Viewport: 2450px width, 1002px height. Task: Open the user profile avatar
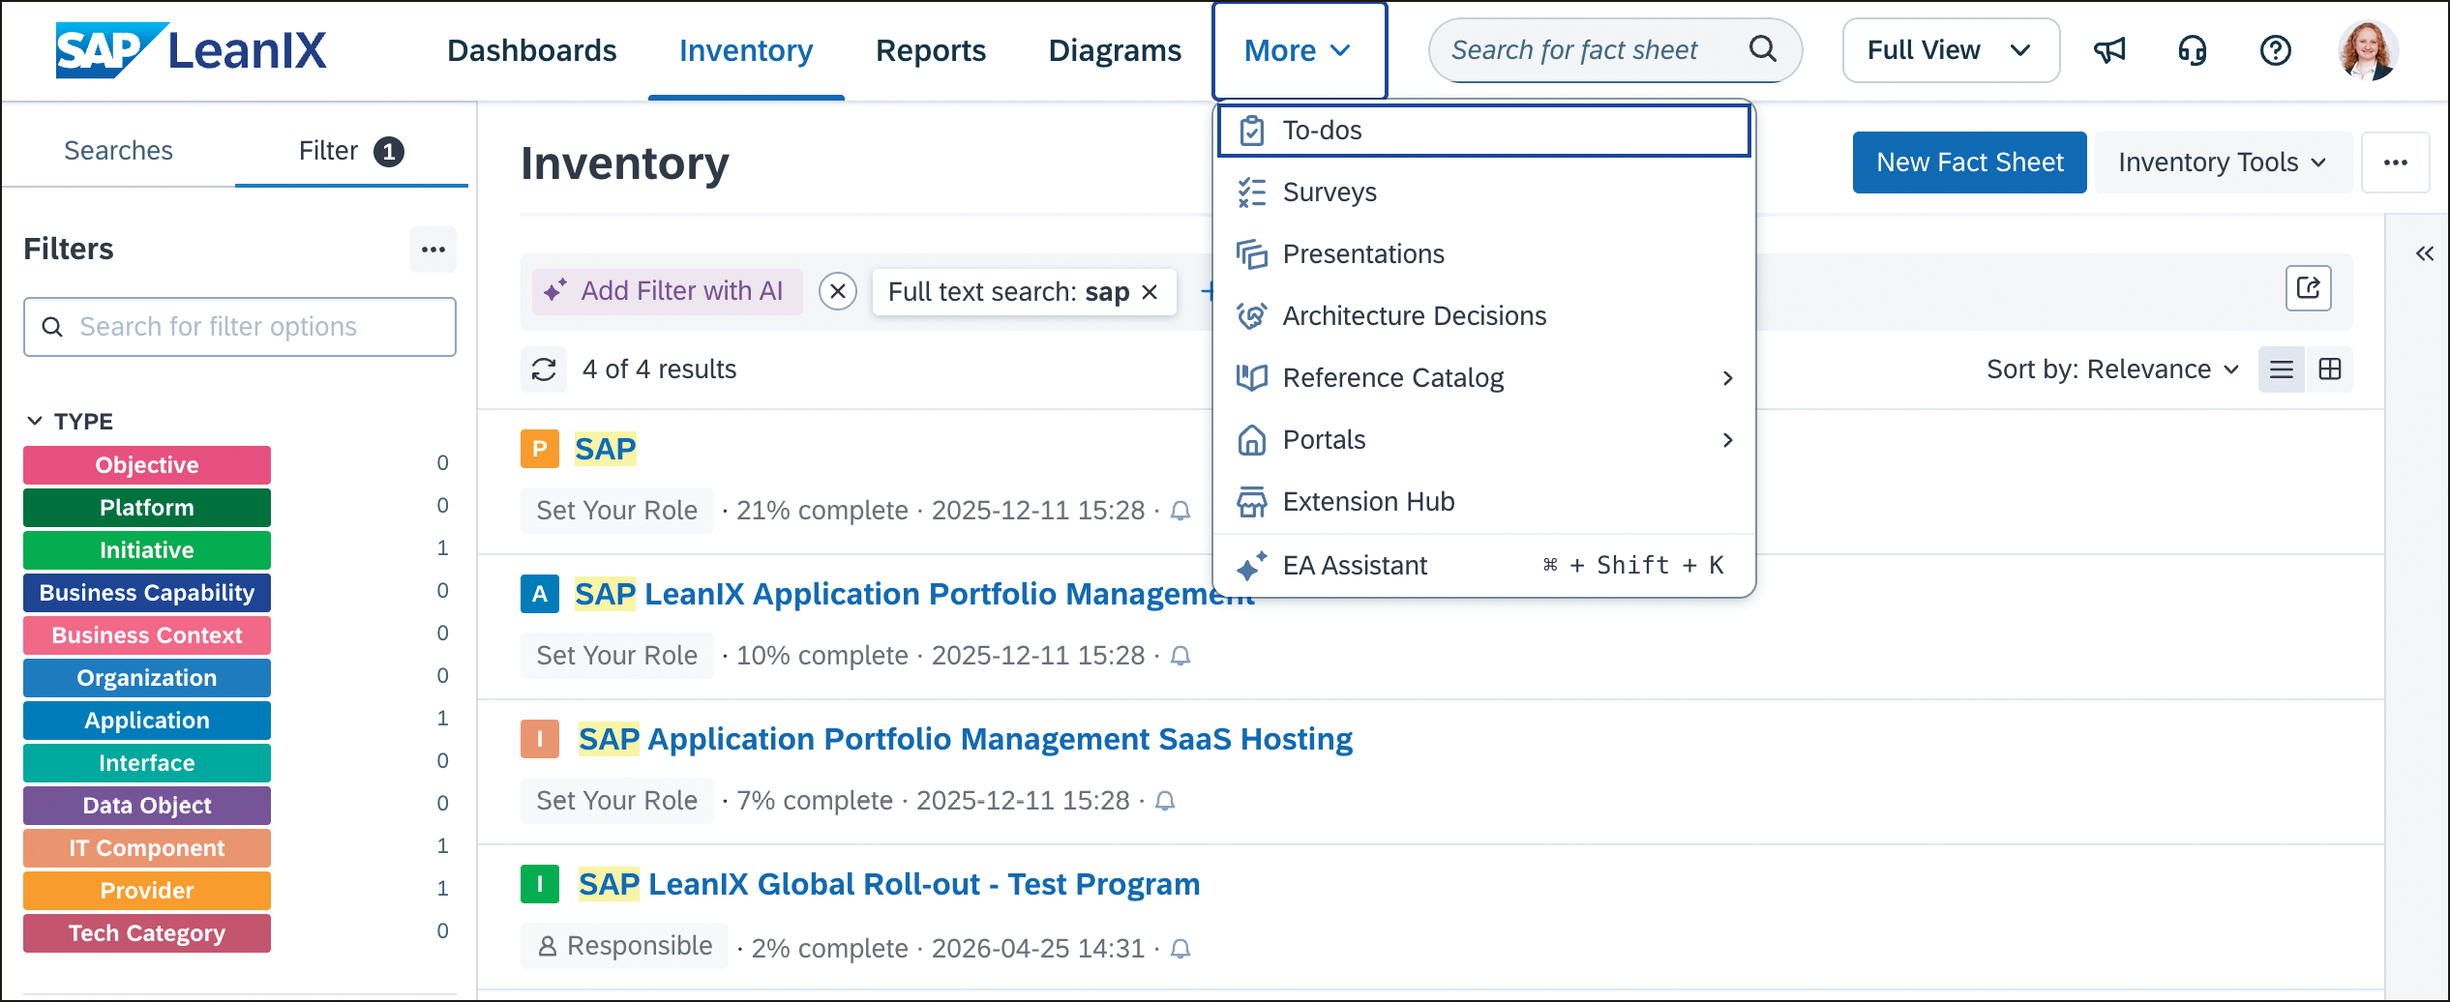(2368, 50)
